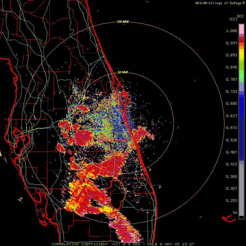Select the 0.467 legend value
The width and height of the screenshot is (246, 246).
point(232,152)
